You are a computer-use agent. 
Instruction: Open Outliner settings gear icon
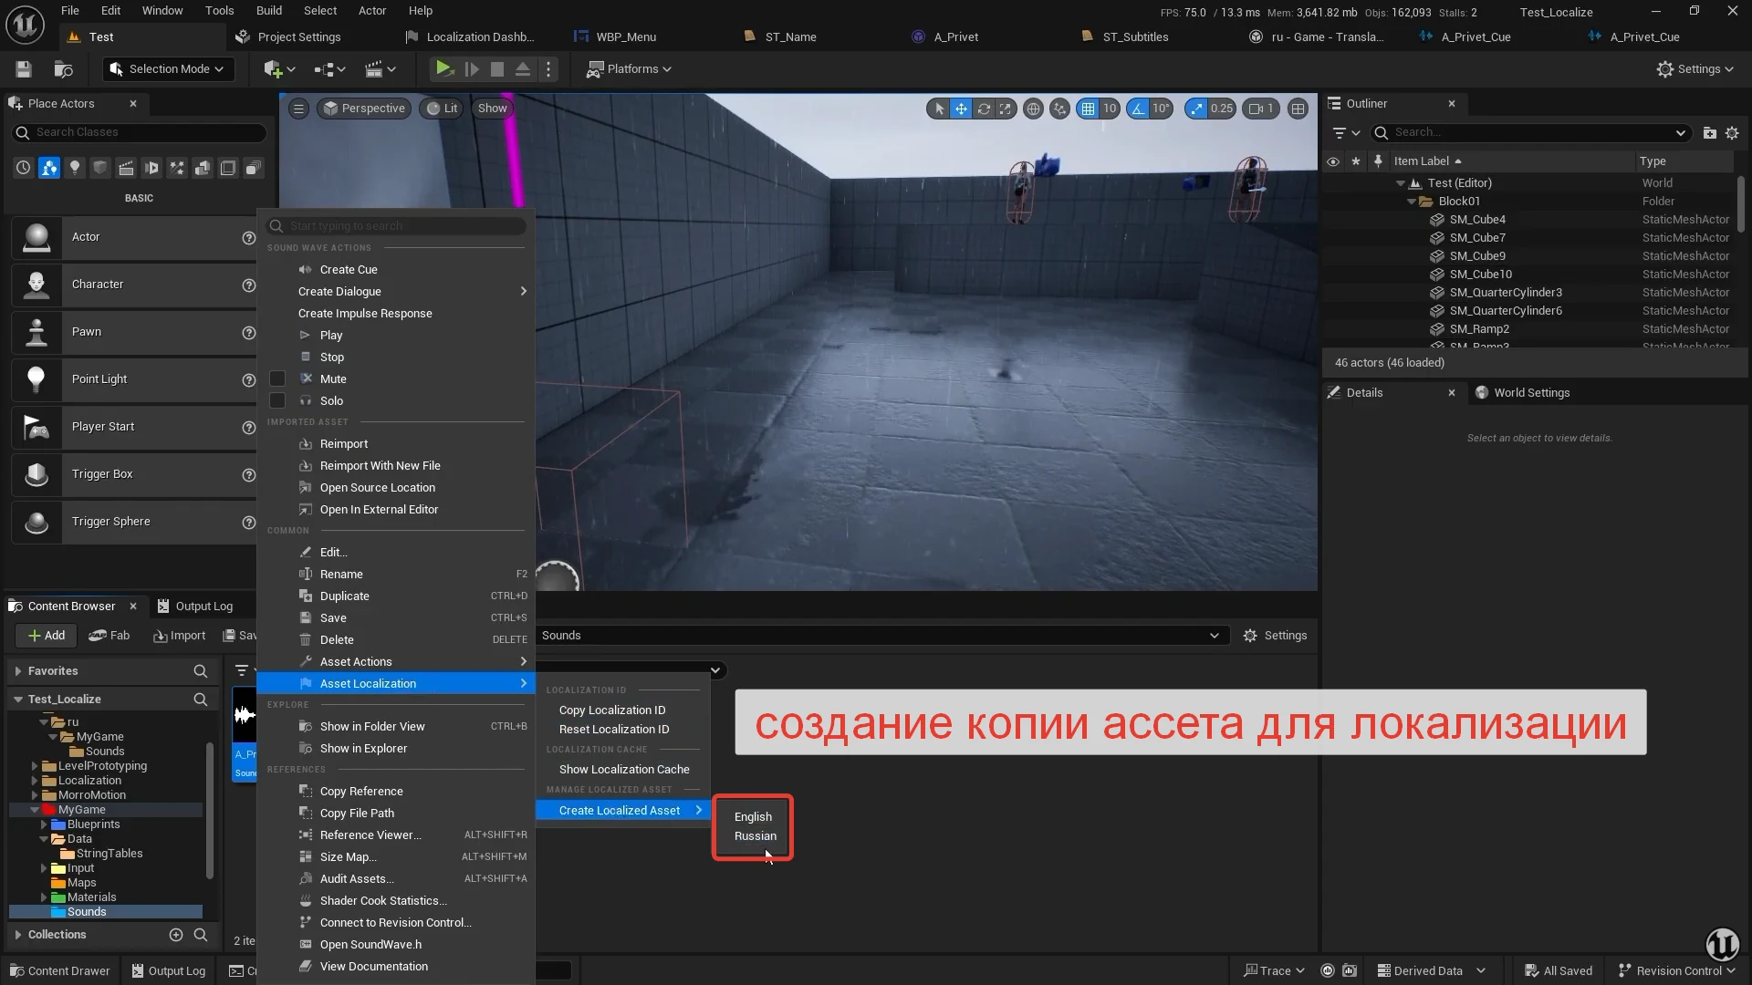coord(1732,133)
